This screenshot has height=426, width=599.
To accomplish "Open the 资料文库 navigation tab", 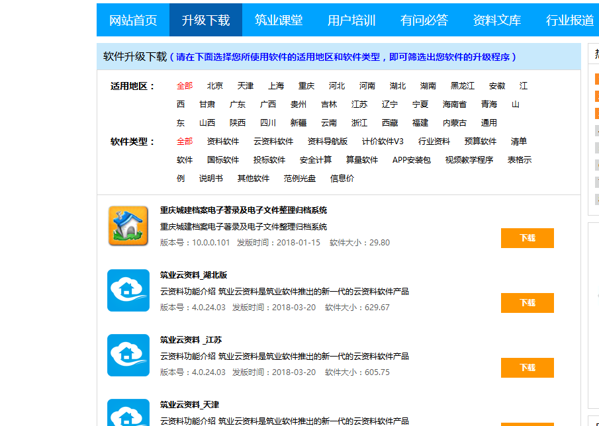I will coord(497,20).
